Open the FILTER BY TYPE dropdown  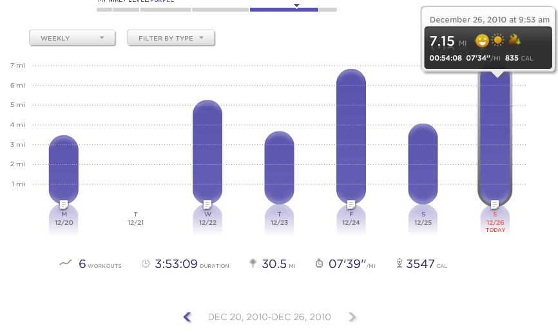tap(171, 38)
